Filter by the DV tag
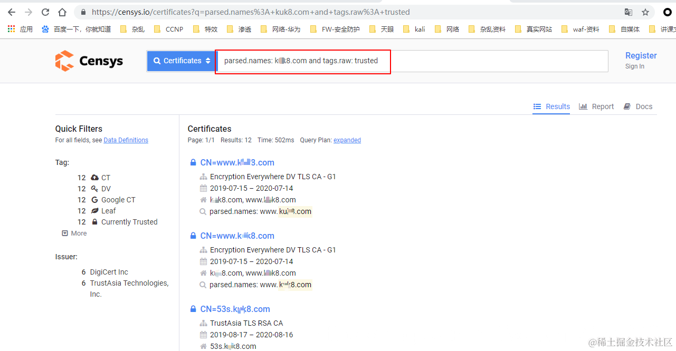 pyautogui.click(x=106, y=189)
